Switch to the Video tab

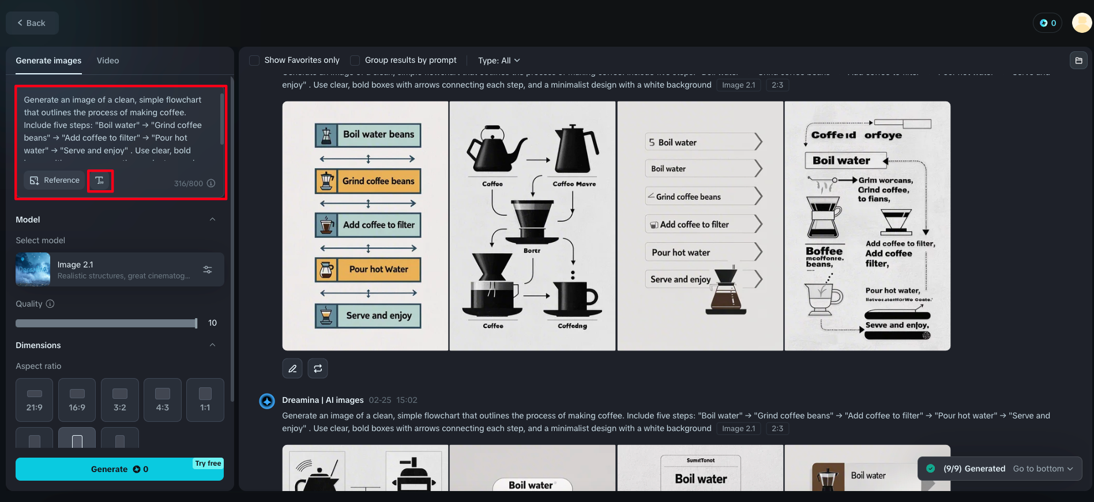pos(108,61)
